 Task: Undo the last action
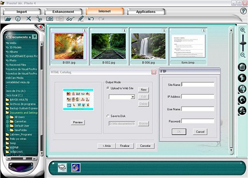(x=91, y=19)
